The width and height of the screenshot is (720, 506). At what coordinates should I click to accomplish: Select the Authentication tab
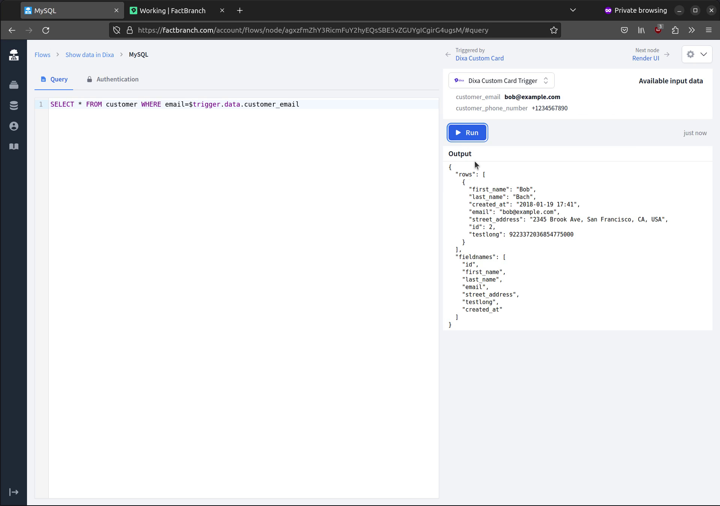(x=117, y=79)
